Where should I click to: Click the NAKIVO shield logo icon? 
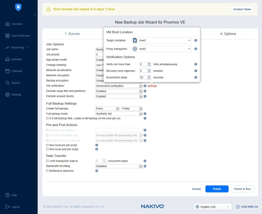coord(18,7)
